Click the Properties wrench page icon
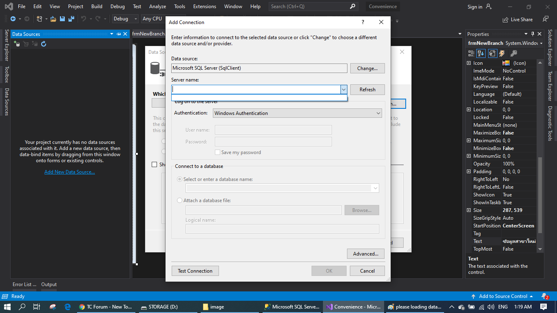The image size is (557, 313). [x=492, y=53]
